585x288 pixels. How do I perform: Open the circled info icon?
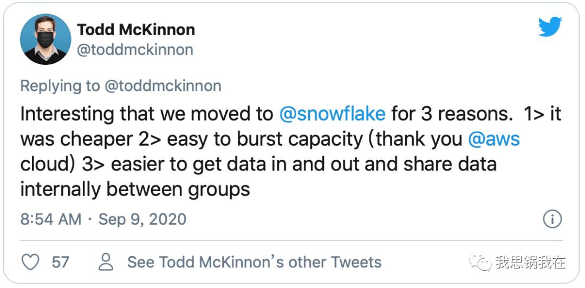point(552,219)
